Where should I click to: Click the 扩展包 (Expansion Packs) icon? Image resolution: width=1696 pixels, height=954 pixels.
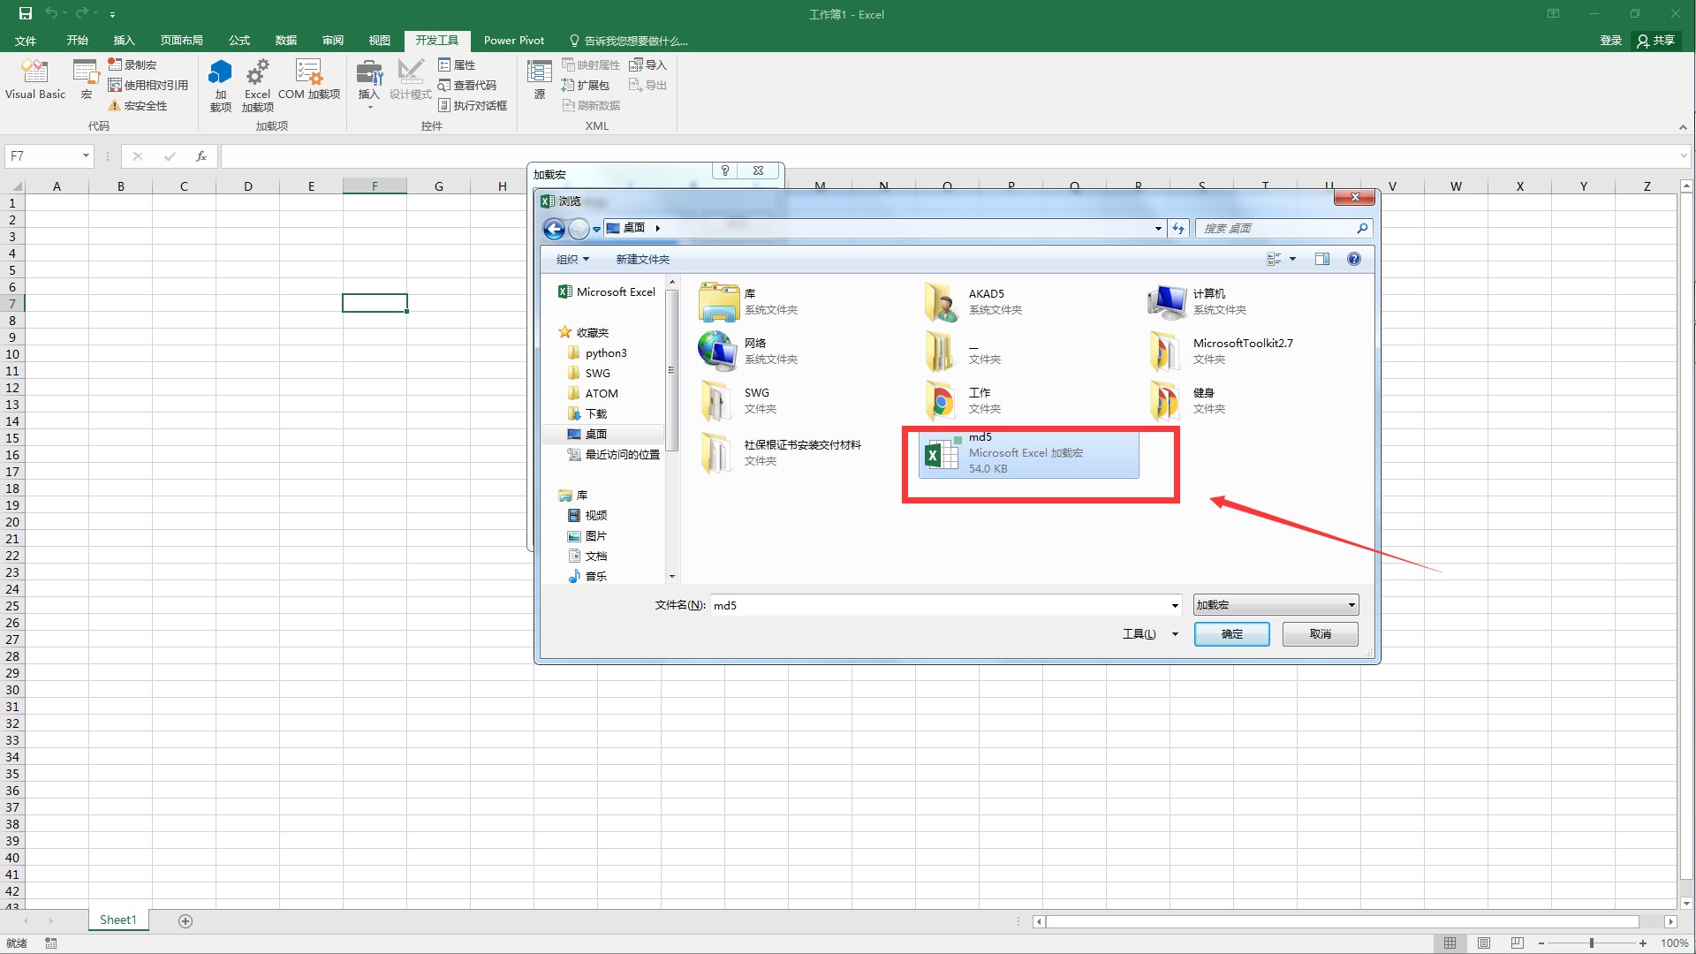click(586, 85)
